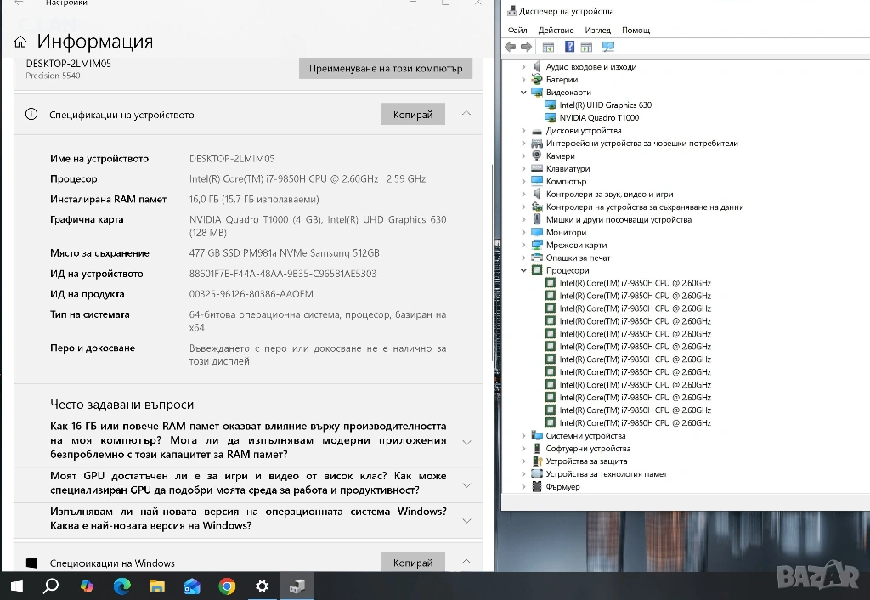The width and height of the screenshot is (870, 600).
Task: Open Microsoft Edge from the taskbar
Action: click(x=121, y=586)
